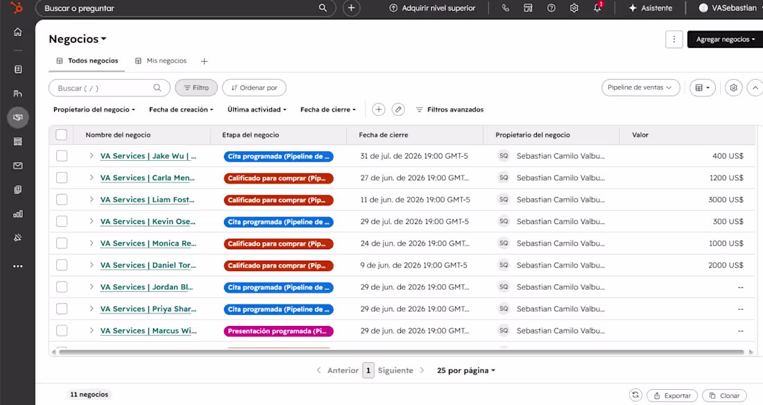Open 25 por página dropdown

[465, 370]
